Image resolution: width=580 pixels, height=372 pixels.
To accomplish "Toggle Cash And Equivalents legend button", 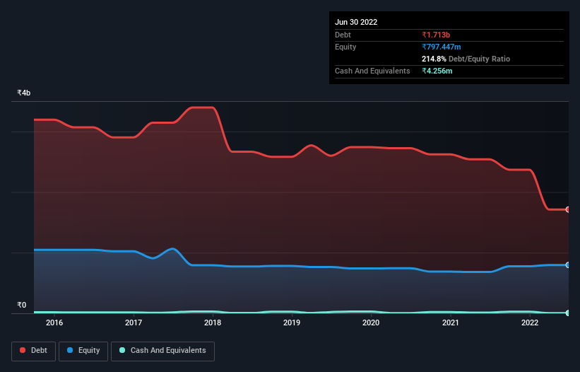I will click(162, 351).
